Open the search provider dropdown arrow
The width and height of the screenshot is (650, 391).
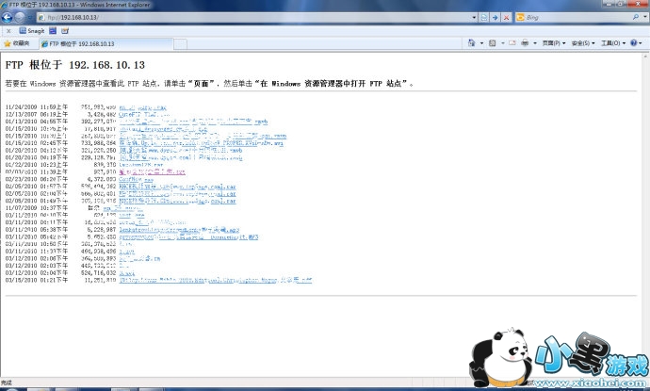[x=645, y=17]
